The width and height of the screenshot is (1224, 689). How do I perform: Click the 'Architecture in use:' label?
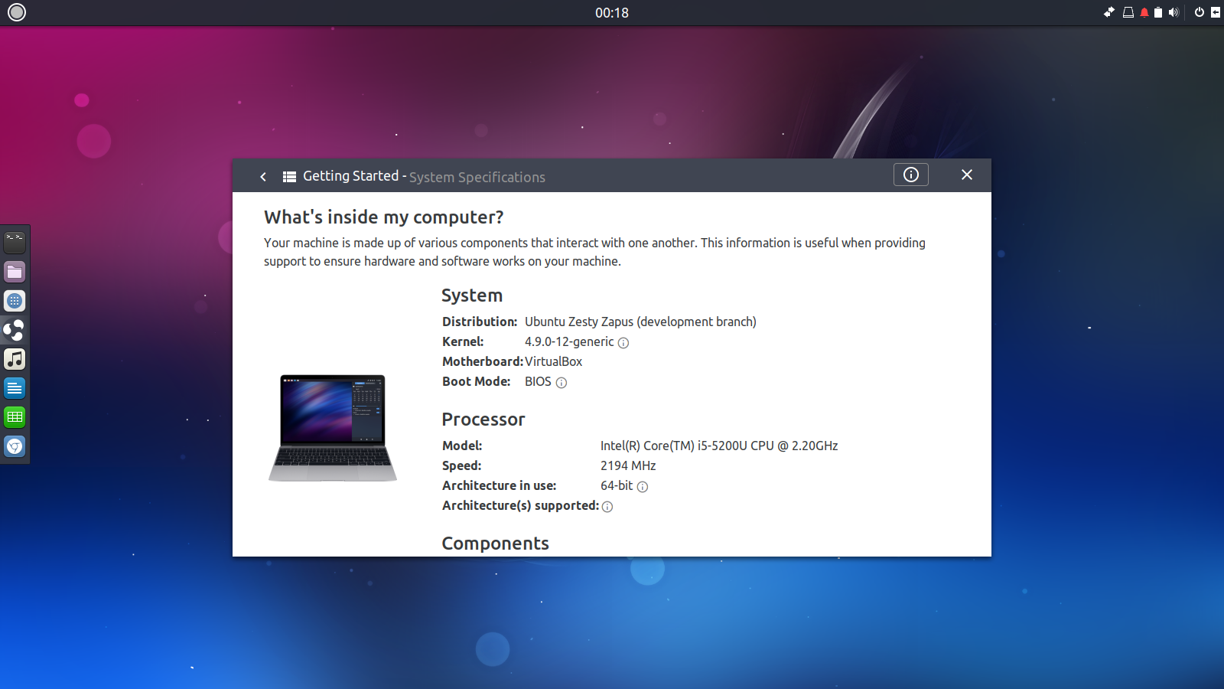click(500, 485)
